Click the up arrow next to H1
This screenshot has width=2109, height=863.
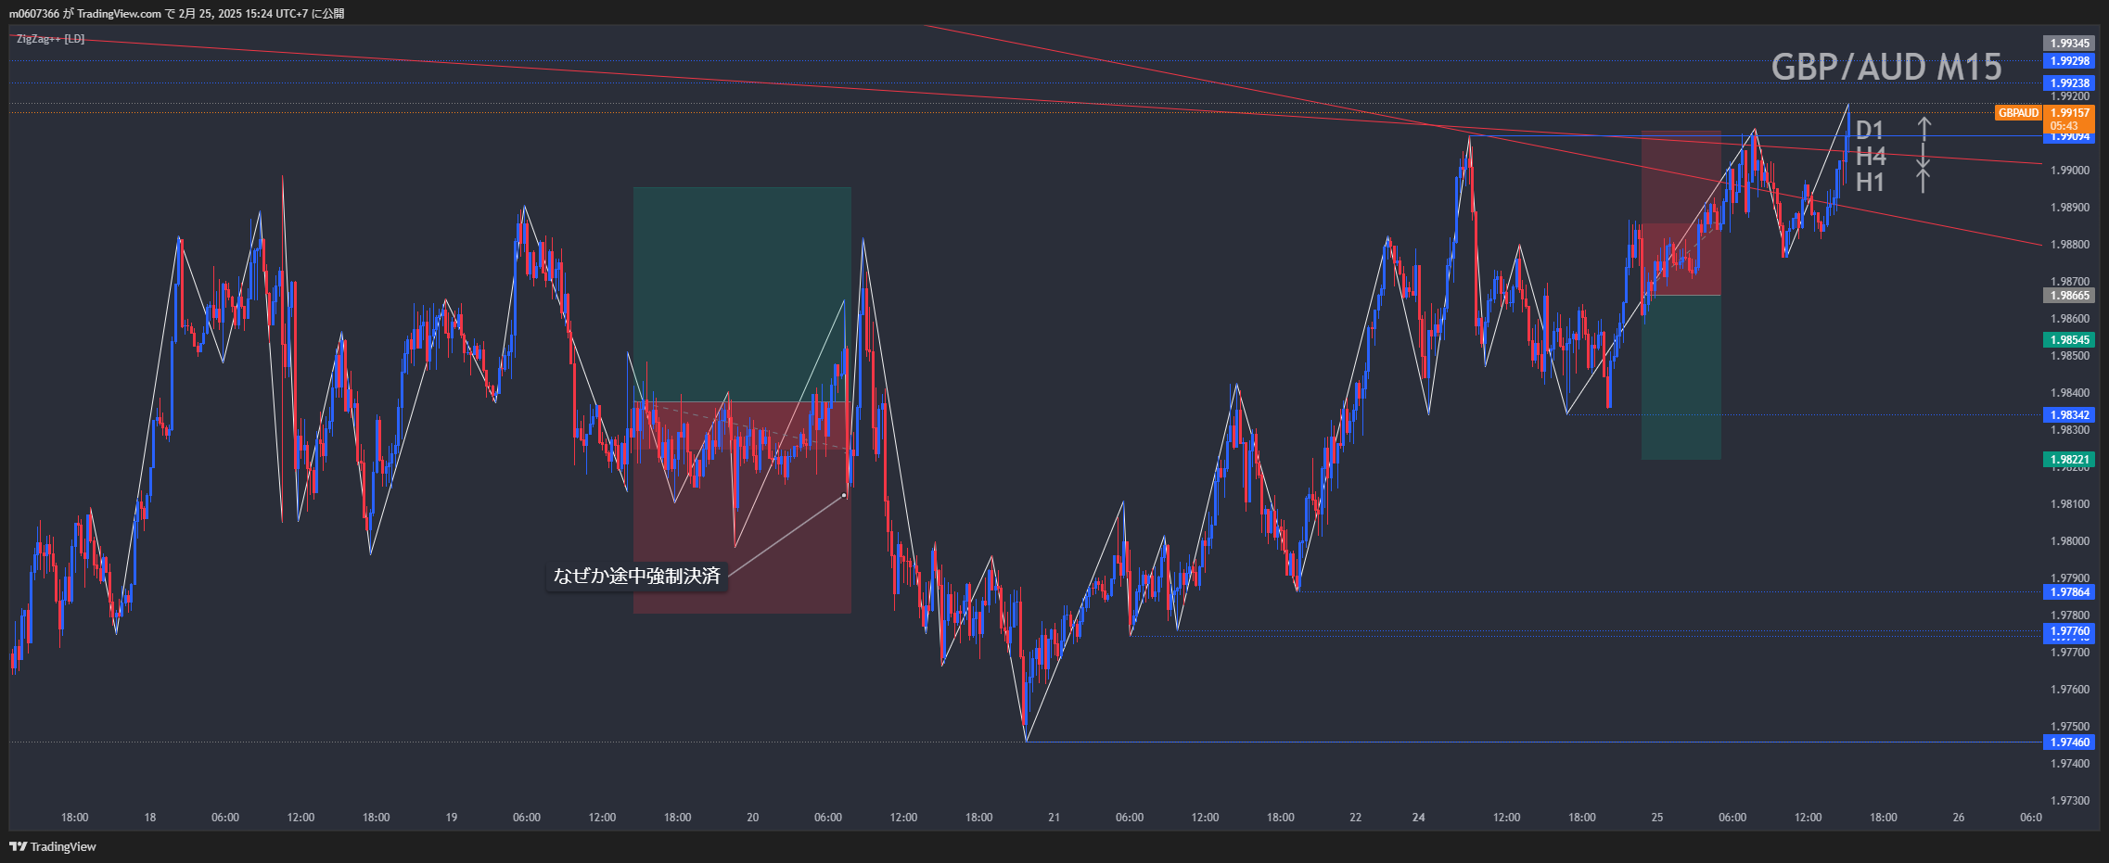(1924, 181)
